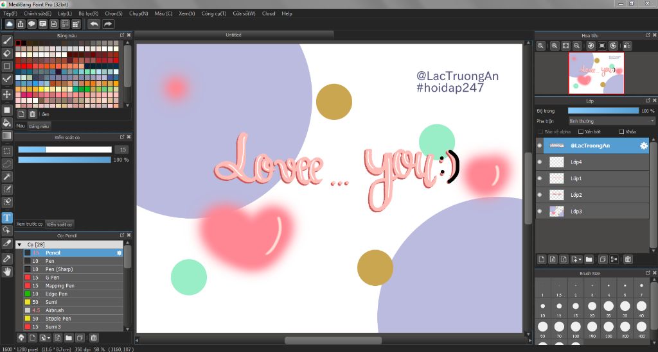
Task: Undock the Bảng màu palette panel
Action: pos(122,35)
